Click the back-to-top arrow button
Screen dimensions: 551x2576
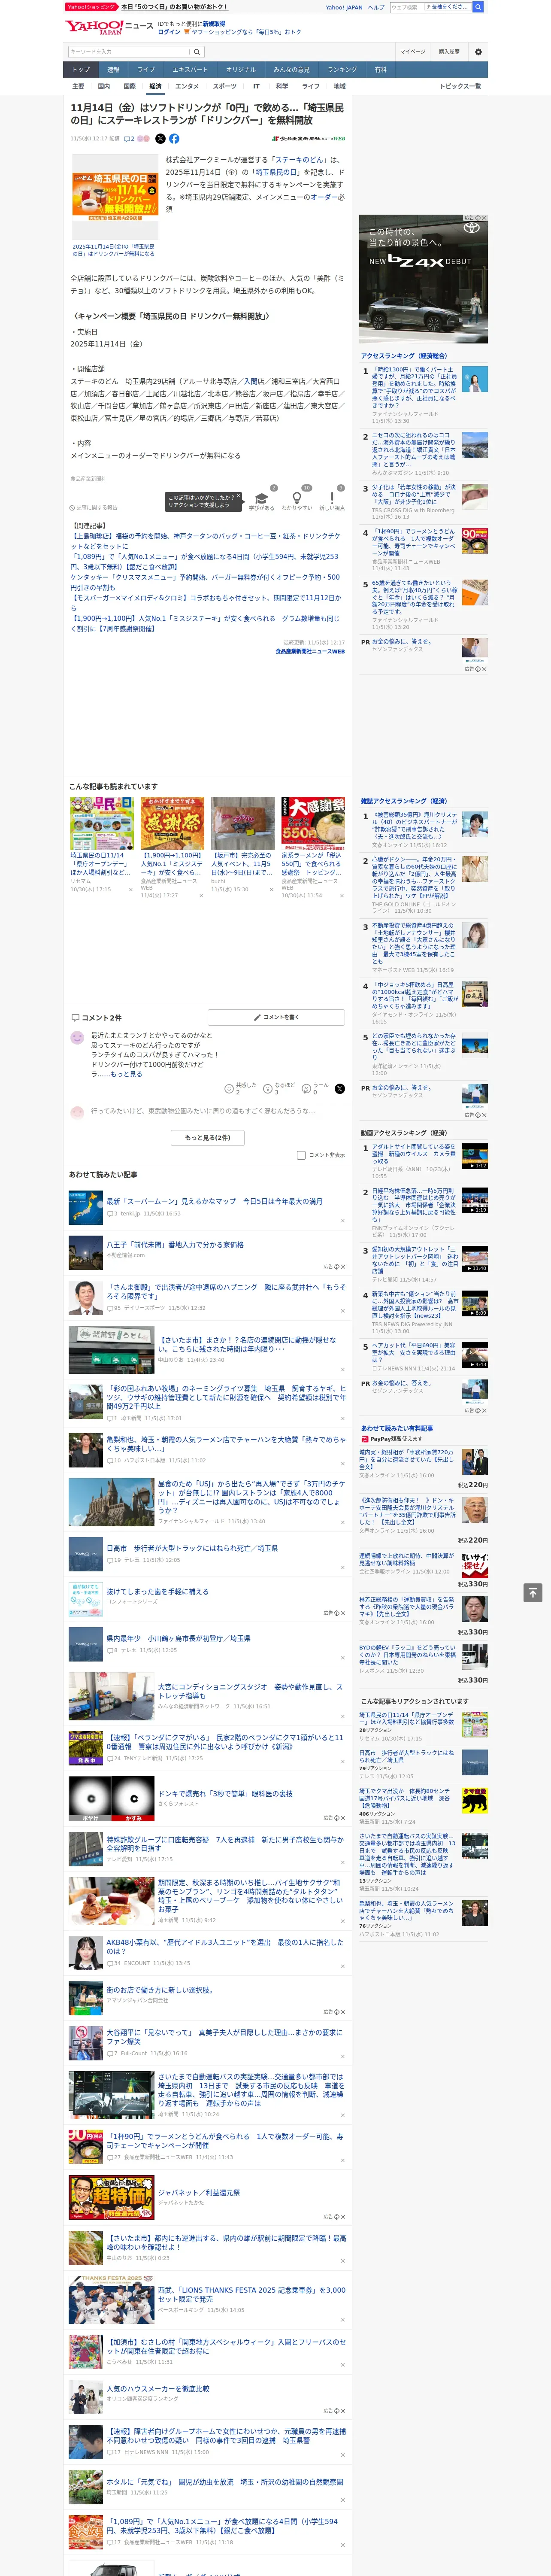(533, 1592)
